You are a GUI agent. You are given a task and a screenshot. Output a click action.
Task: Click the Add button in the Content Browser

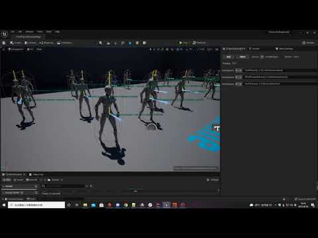[x=7, y=180]
